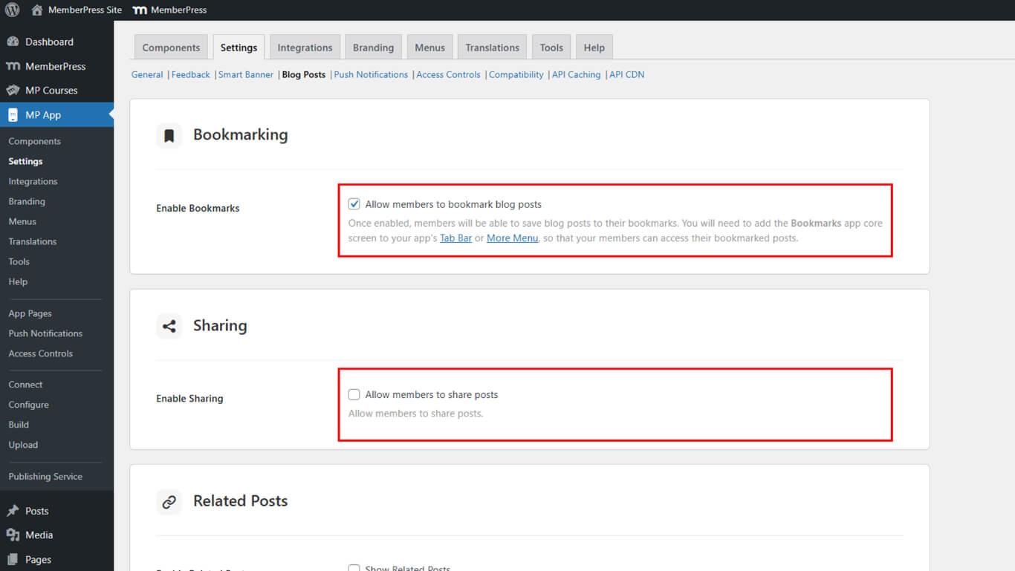This screenshot has width=1015, height=571.
Task: Select the Dashboard icon in the sidebar
Action: pos(14,42)
